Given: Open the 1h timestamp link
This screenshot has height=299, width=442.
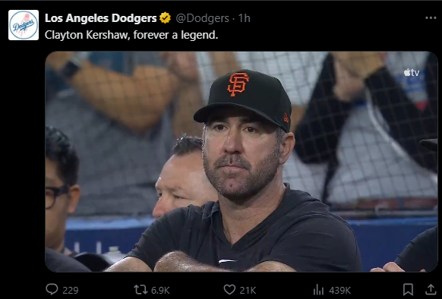Looking at the screenshot, I should [245, 18].
